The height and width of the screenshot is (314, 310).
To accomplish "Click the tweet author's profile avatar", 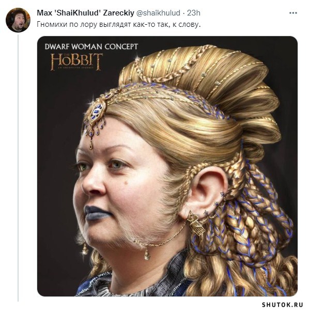I will point(18,20).
